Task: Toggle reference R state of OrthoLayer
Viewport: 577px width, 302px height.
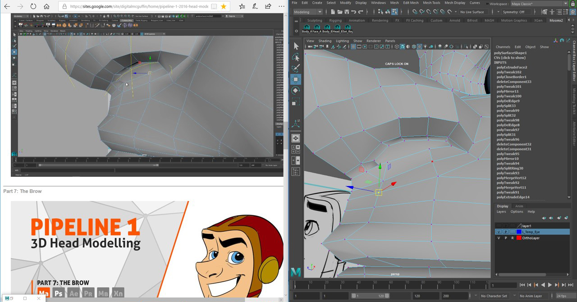Action: (x=513, y=238)
